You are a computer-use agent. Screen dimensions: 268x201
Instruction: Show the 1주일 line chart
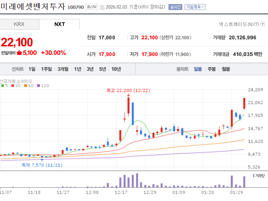pos(46,69)
